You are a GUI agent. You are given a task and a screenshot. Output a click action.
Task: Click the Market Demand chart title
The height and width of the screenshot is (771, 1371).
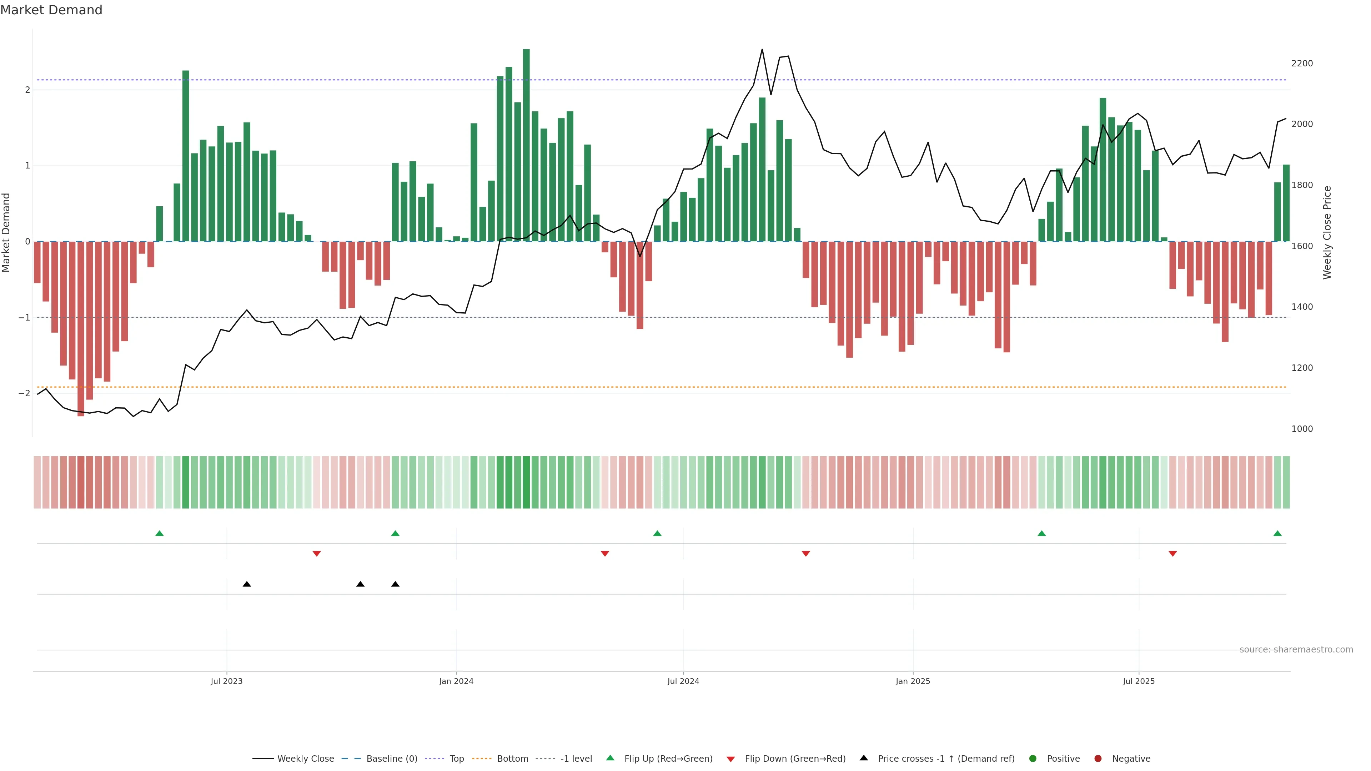[x=51, y=10]
